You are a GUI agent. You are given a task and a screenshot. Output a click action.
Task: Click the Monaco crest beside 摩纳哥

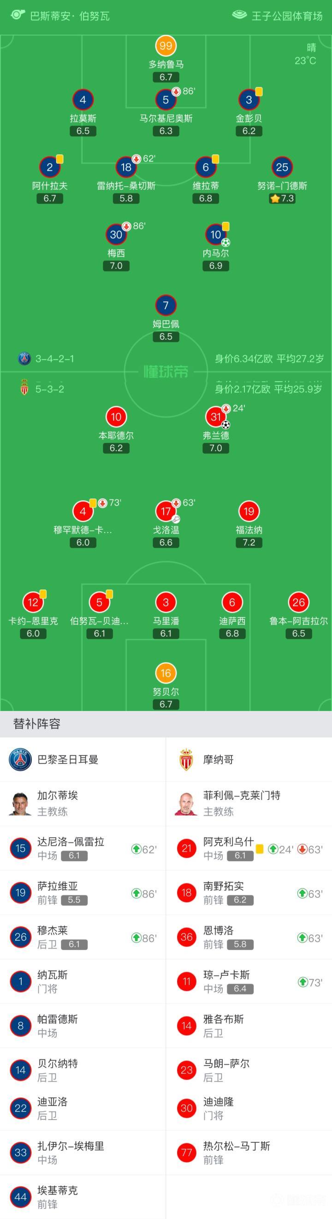[186, 760]
